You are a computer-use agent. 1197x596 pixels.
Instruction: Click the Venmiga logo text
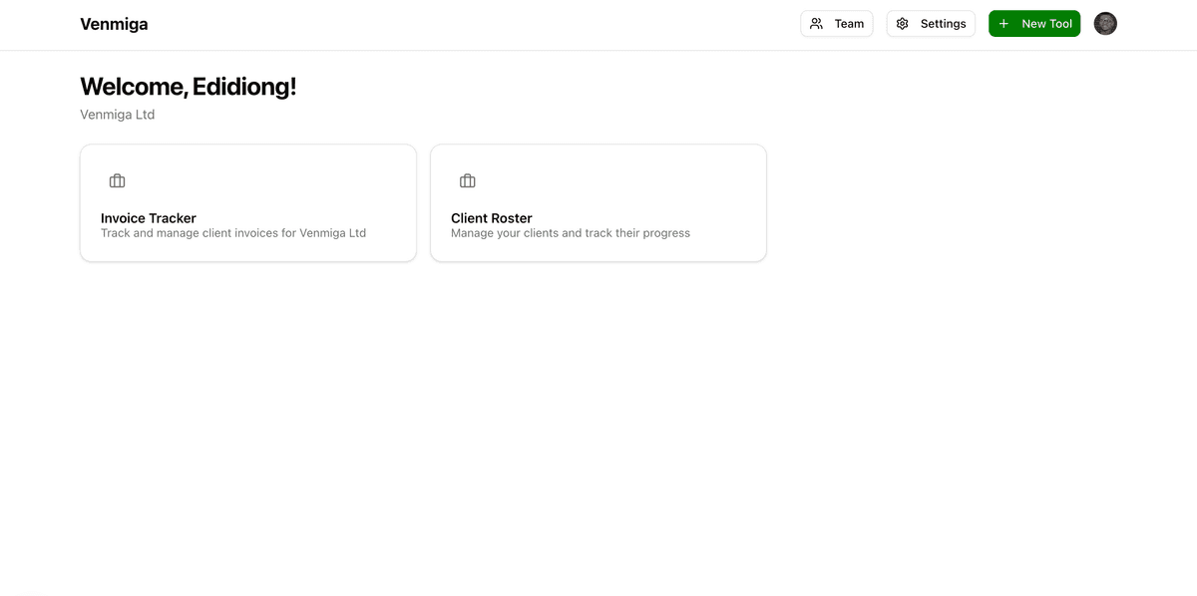tap(114, 24)
